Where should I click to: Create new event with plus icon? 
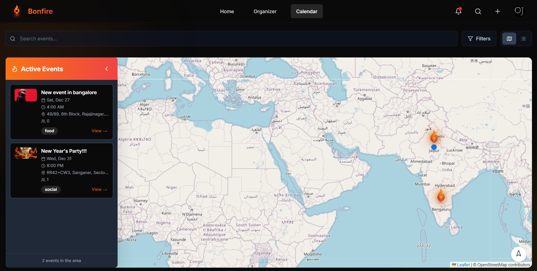click(498, 11)
